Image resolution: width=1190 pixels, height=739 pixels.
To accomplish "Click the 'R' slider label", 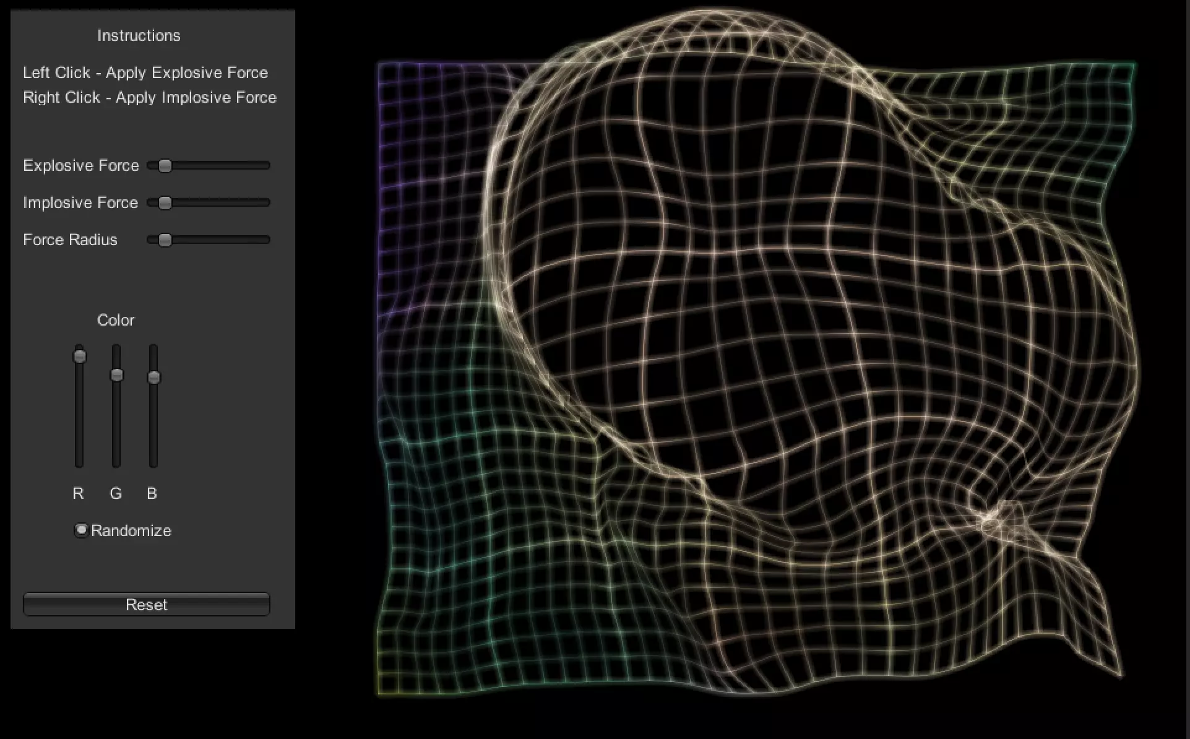I will [78, 493].
